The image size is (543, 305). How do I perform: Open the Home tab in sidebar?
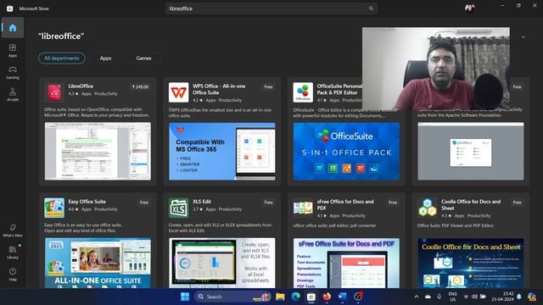pyautogui.click(x=13, y=28)
